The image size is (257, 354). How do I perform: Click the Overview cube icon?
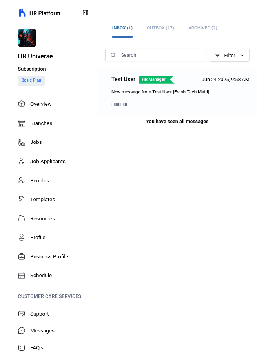[22, 104]
